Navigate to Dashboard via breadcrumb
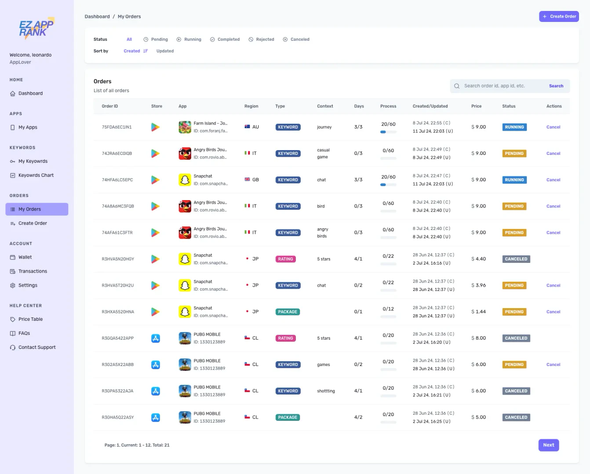The width and height of the screenshot is (590, 474). pos(97,16)
